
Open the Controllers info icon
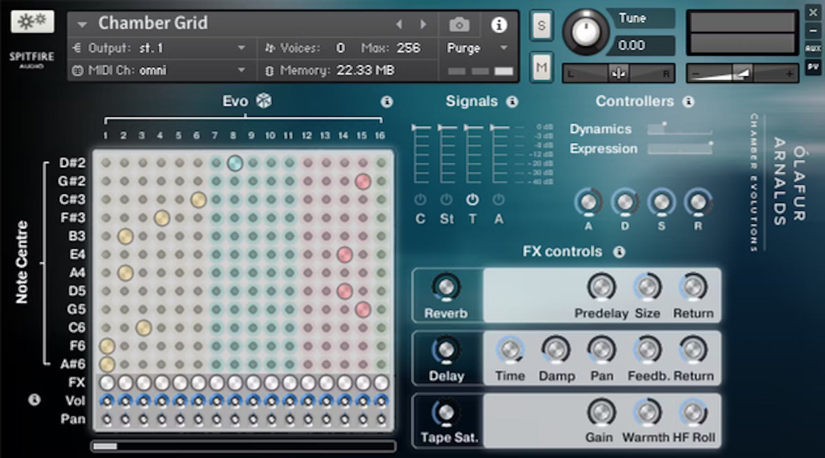point(688,102)
